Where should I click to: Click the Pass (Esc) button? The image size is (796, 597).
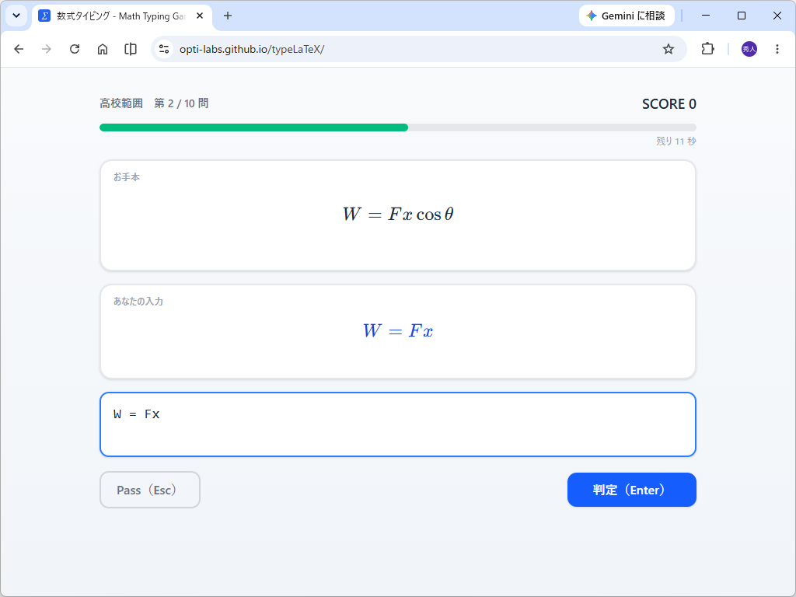pos(150,490)
